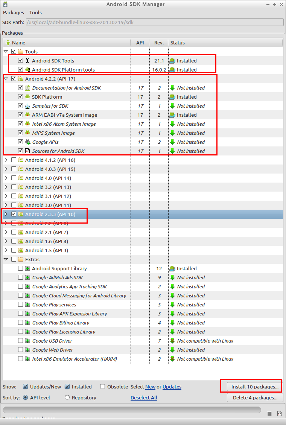This screenshot has width=286, height=425.
Task: Click the SDK Platform android icon
Action: click(x=27, y=97)
